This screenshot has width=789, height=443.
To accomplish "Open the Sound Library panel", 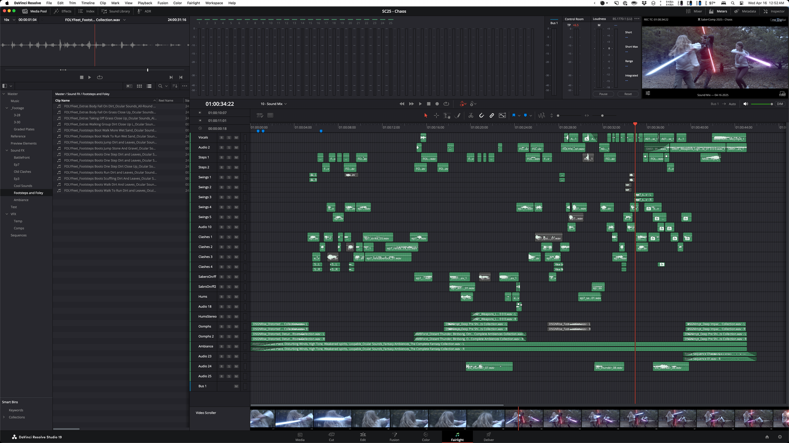I will click(117, 11).
